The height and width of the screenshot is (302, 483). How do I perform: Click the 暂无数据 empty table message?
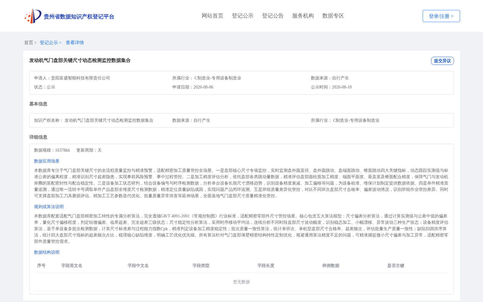pos(241,282)
